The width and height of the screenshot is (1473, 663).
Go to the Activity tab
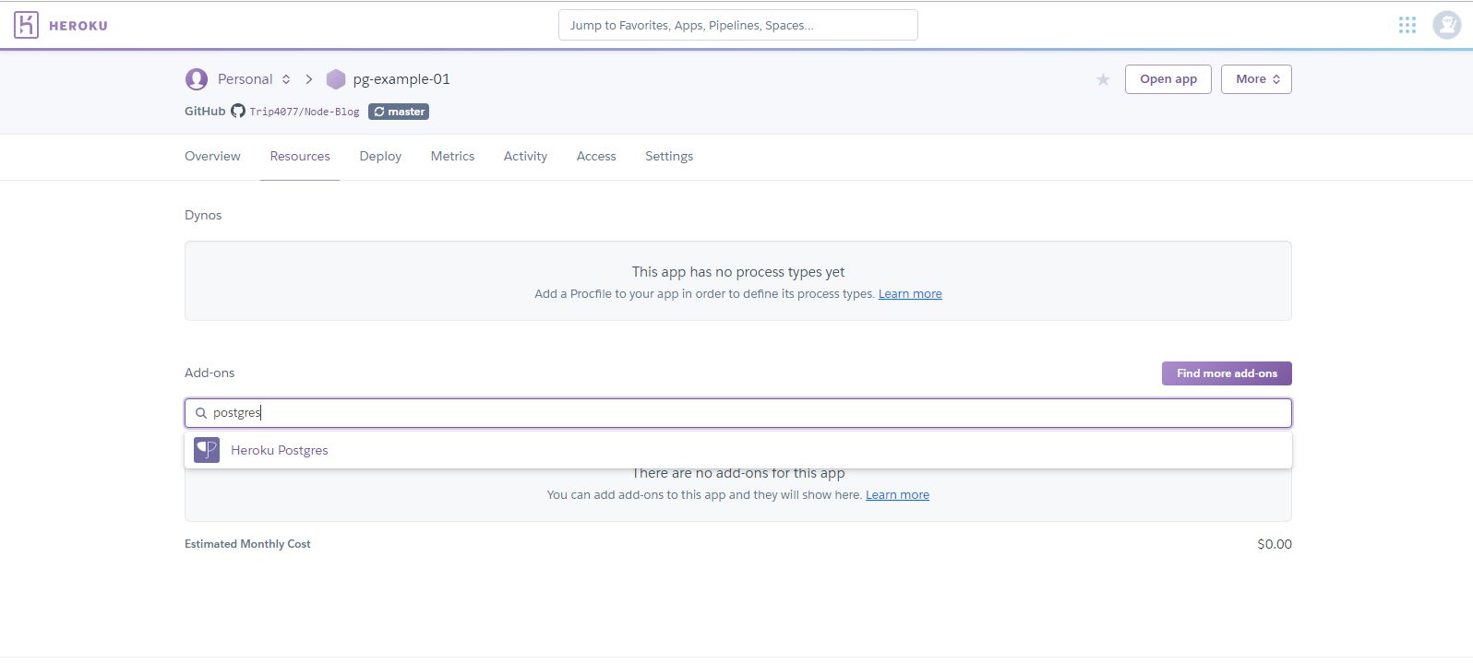(x=525, y=156)
